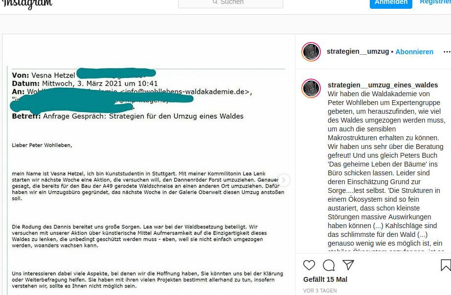This screenshot has height=295, width=451.
Task: Share the post via paper plane icon
Action: [348, 265]
